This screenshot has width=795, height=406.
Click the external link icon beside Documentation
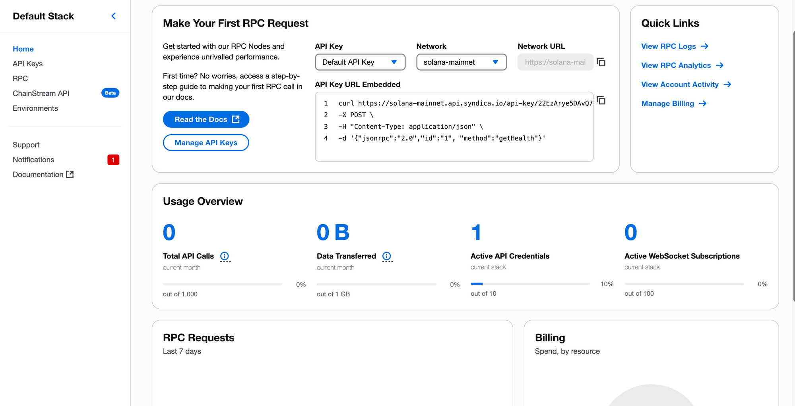(x=70, y=174)
